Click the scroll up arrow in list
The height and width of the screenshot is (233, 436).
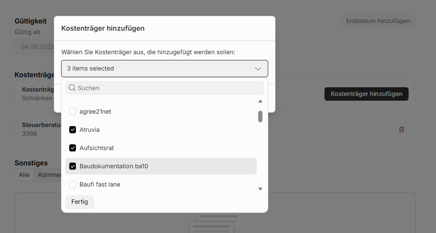point(260,101)
